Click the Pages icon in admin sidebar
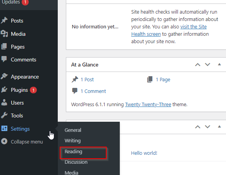This screenshot has width=226, height=175. [4, 46]
